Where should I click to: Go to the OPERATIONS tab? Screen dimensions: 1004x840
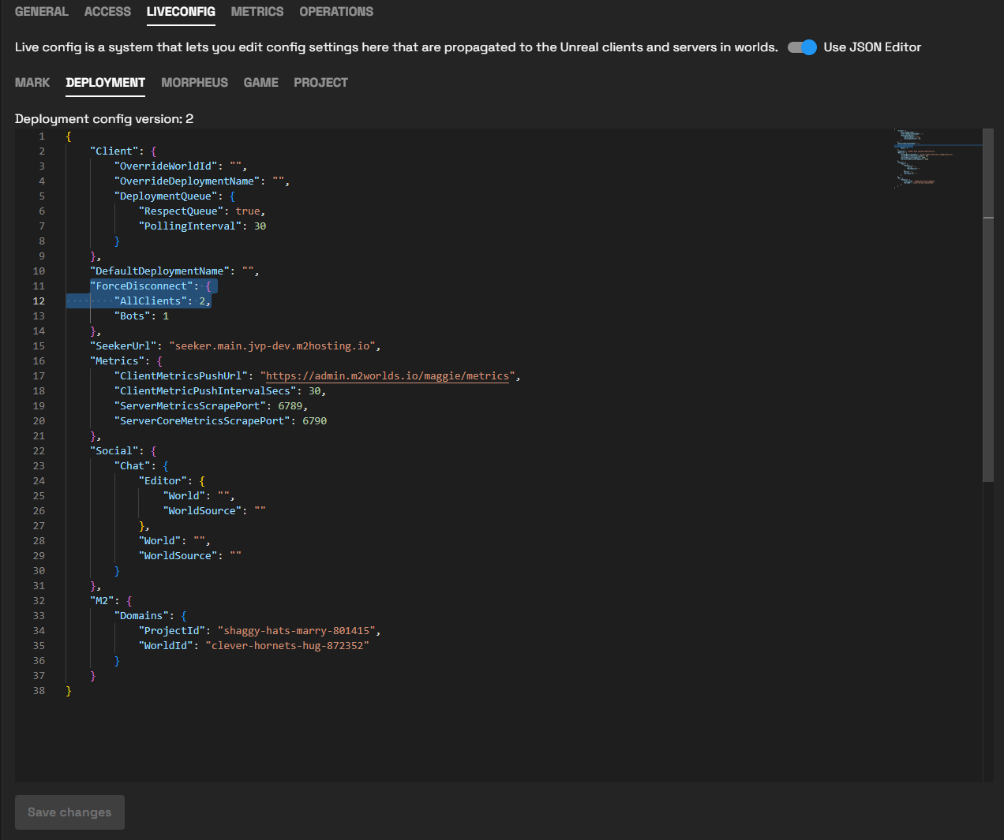336,12
